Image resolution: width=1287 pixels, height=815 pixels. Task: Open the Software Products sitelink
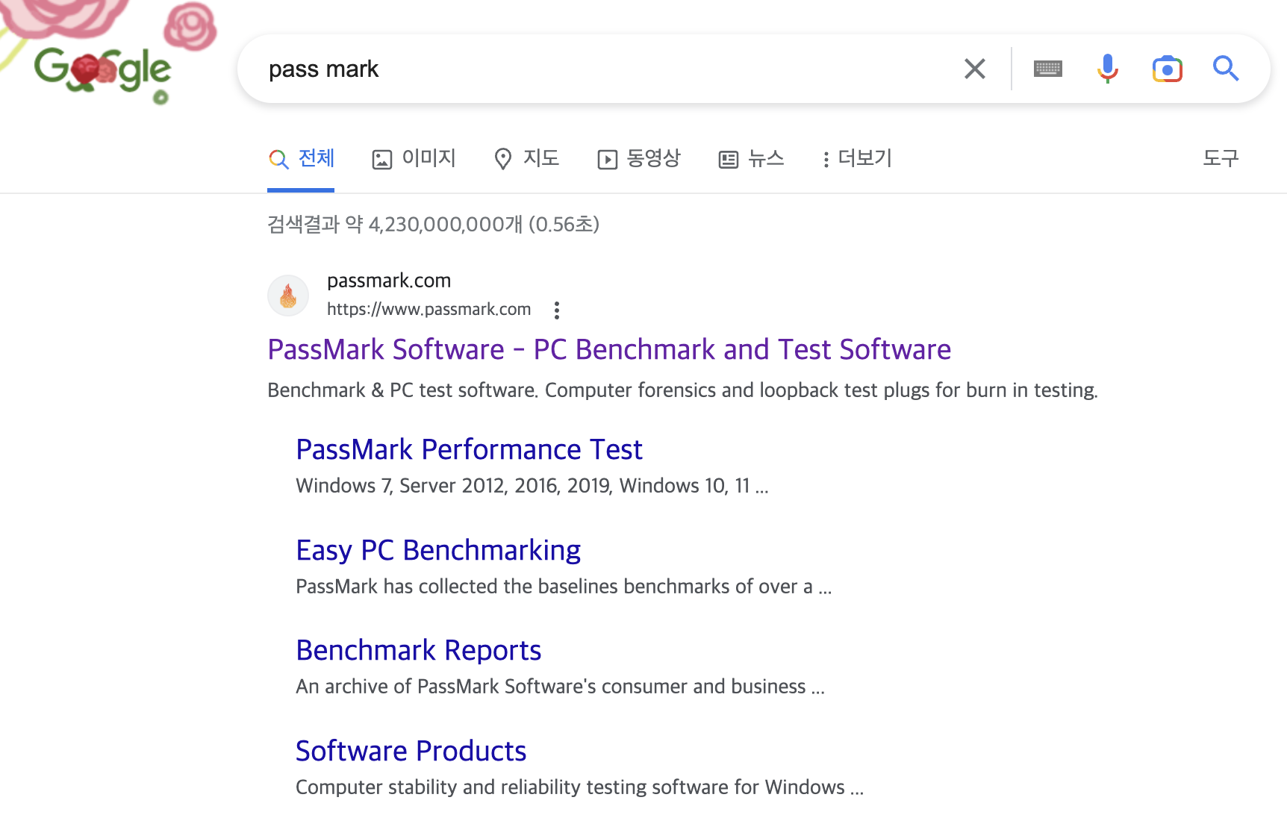411,751
